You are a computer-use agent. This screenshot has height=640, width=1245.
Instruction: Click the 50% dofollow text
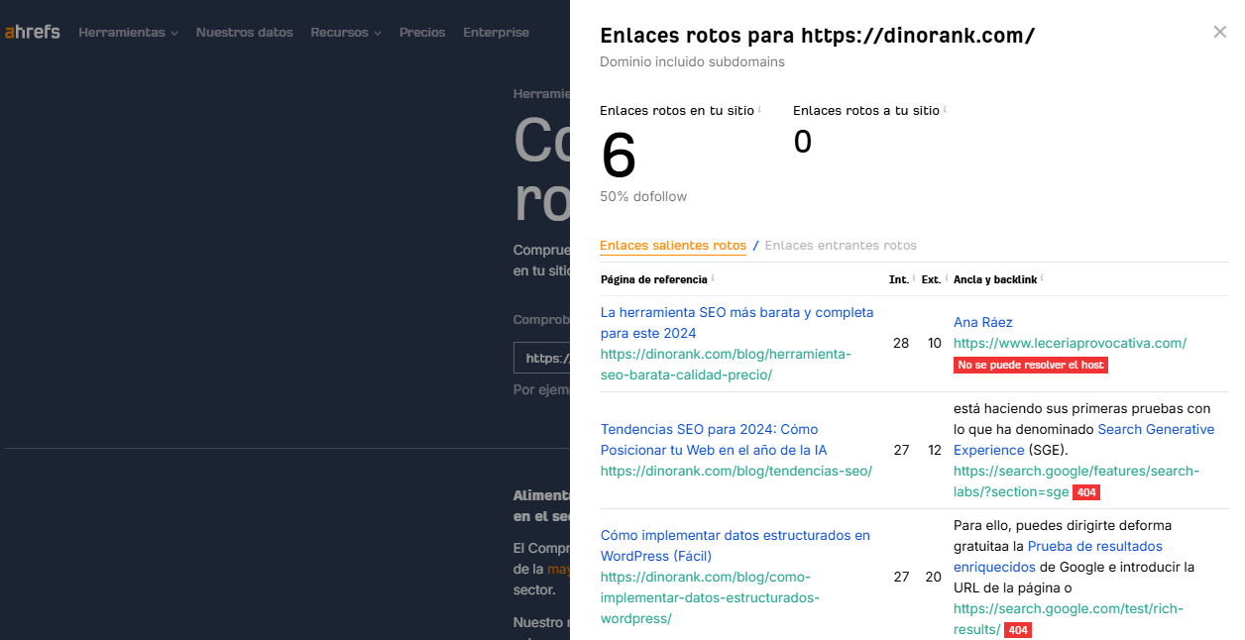point(643,197)
